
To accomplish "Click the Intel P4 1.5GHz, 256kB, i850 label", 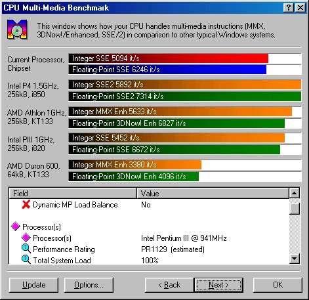I will pos(33,90).
